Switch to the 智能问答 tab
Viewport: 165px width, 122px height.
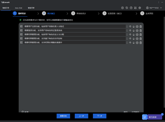tap(31, 8)
